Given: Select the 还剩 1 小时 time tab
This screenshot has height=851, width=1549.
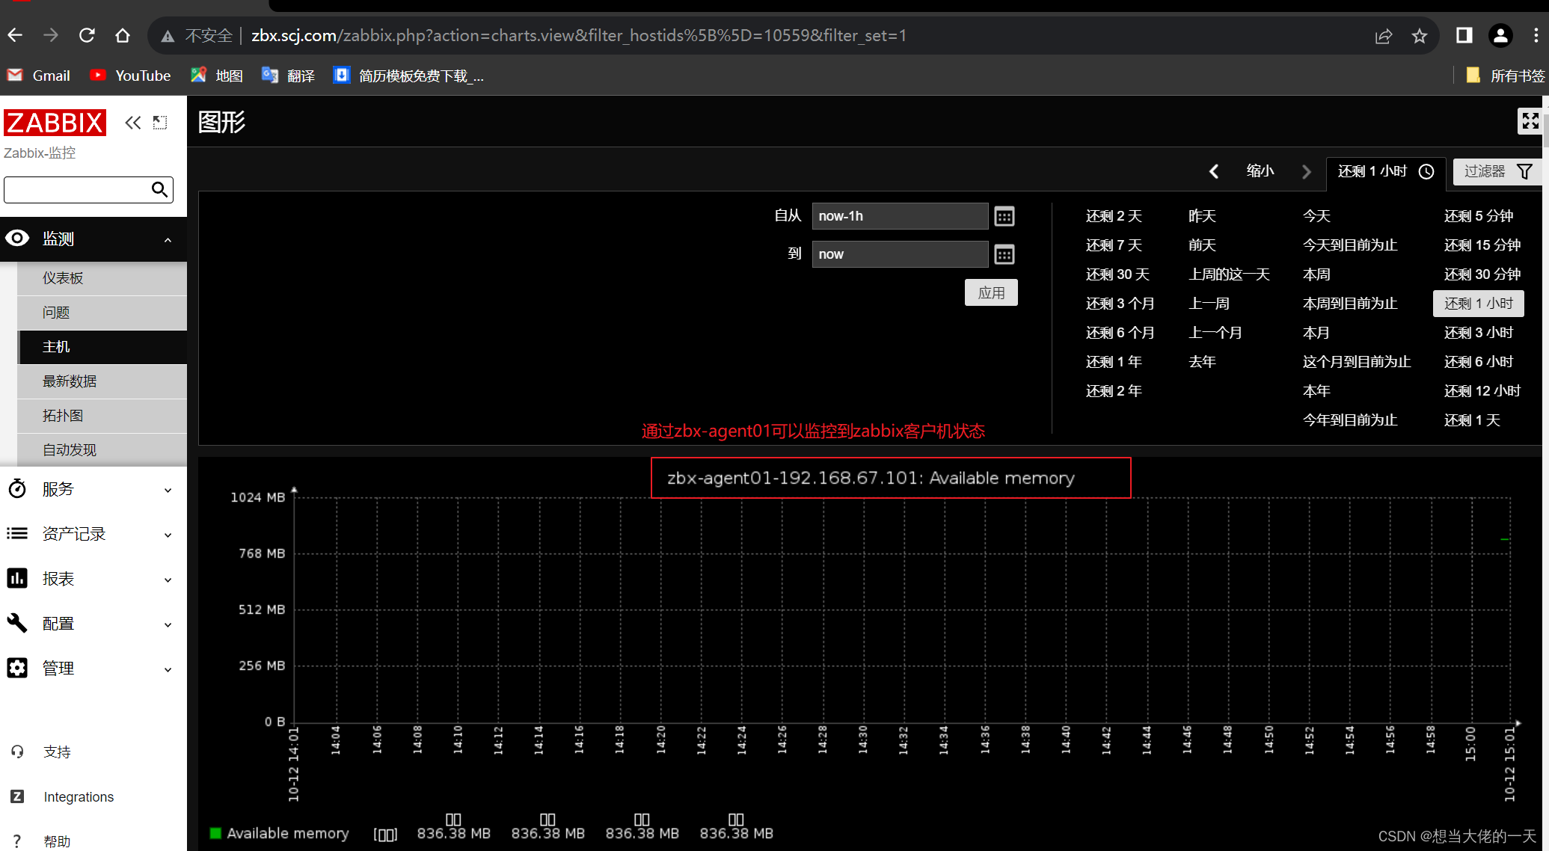Looking at the screenshot, I should point(1386,171).
